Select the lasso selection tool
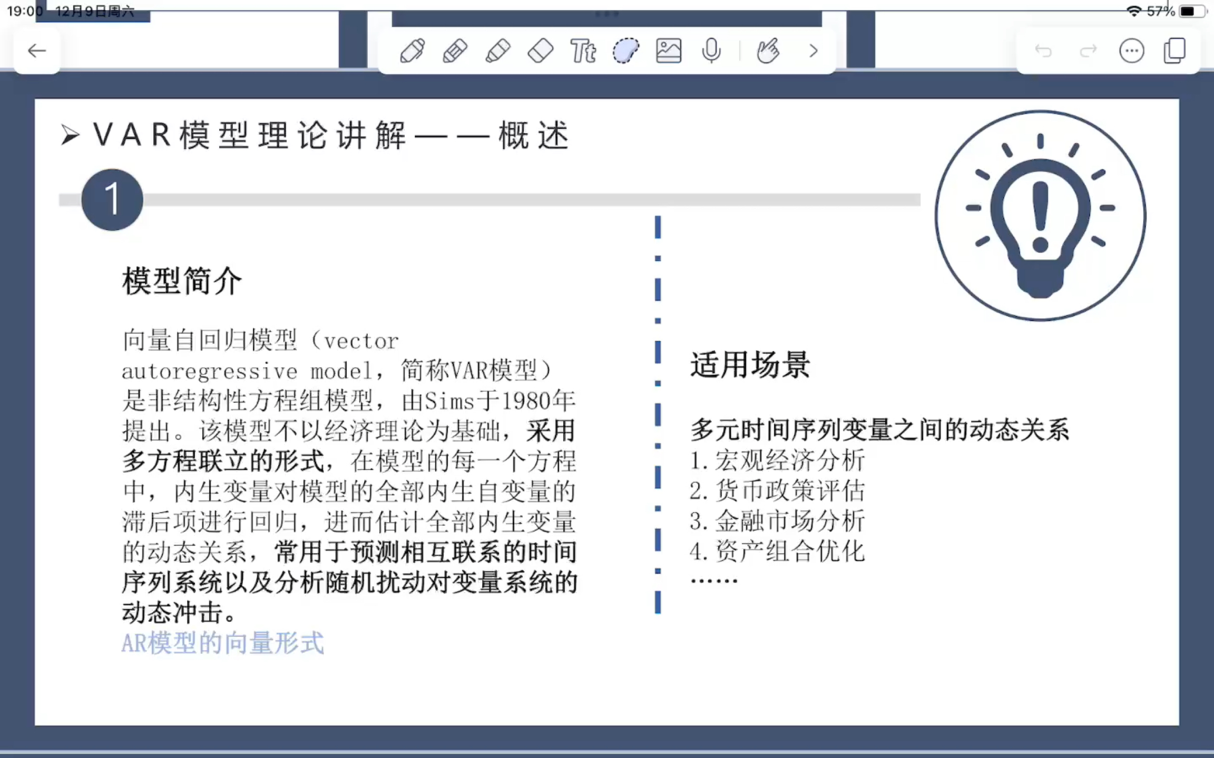Image resolution: width=1214 pixels, height=758 pixels. click(x=626, y=51)
